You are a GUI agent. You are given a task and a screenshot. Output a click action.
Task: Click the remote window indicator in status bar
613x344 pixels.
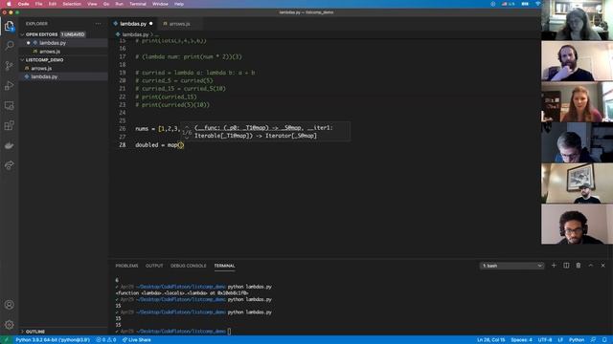tap(6, 340)
